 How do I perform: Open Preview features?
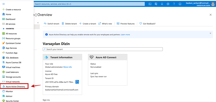(x=126, y=24)
